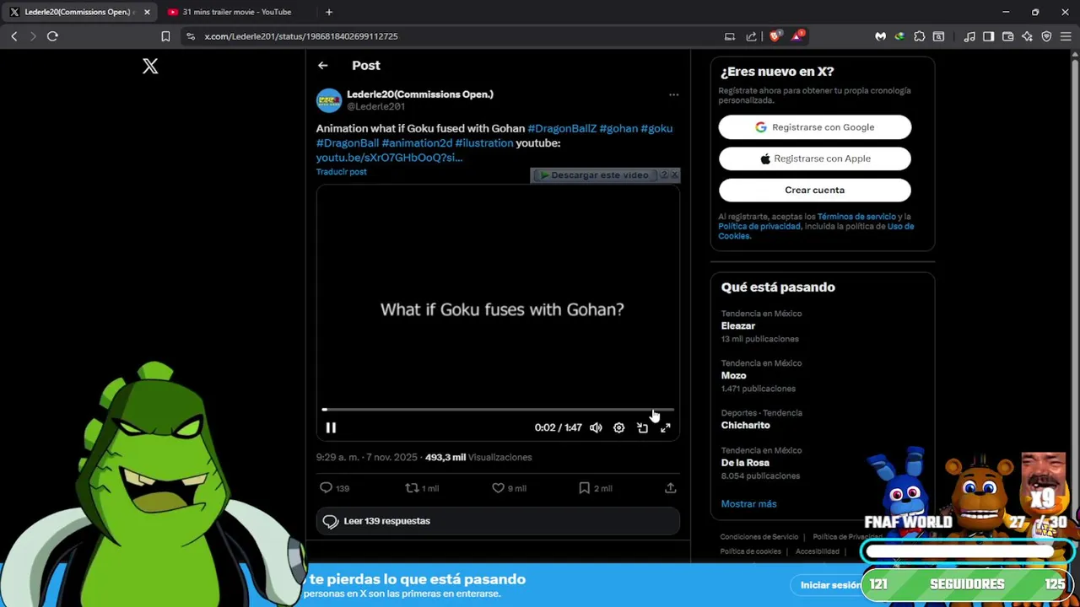Screen dimensions: 1080x607
Task: Click Iniciar sesión in the bottom banner
Action: coord(830,585)
